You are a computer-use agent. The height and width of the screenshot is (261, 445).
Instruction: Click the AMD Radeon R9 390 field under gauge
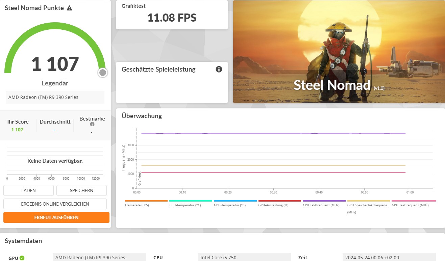pos(55,97)
